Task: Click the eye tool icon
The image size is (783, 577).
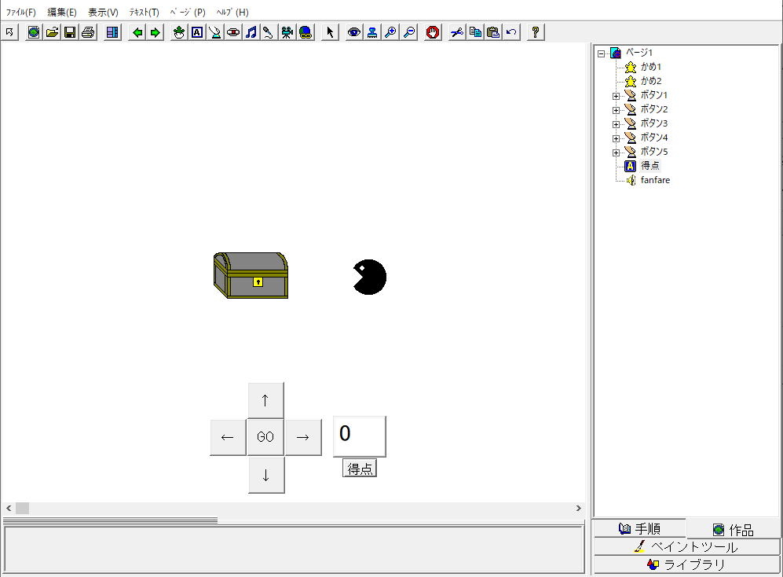Action: click(353, 32)
